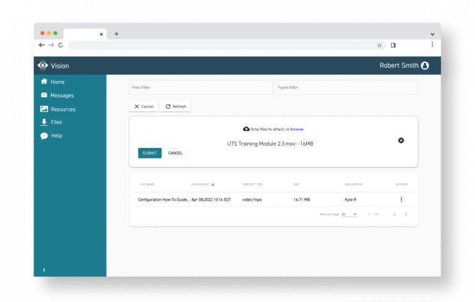Bookmark the page with star icon
Image resolution: width=475 pixels, height=302 pixels.
click(379, 45)
